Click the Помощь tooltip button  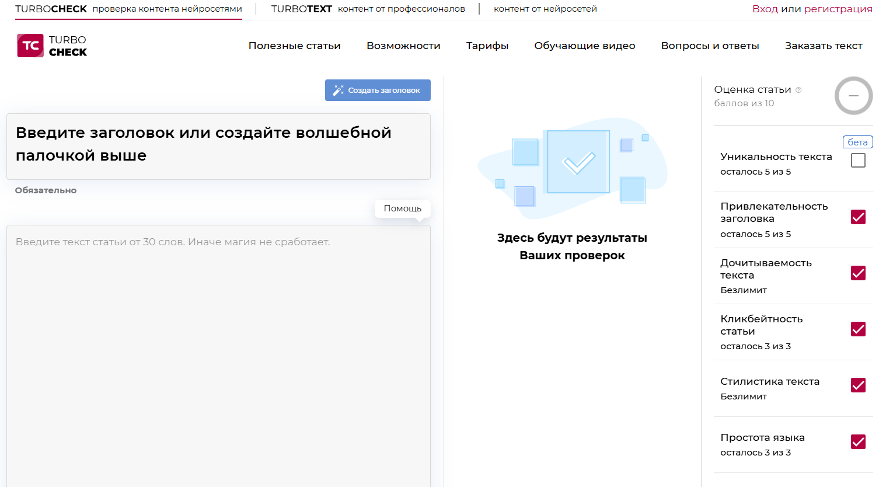coord(403,208)
